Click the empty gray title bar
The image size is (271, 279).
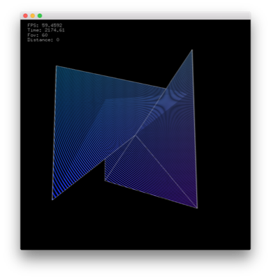pyautogui.click(x=145, y=15)
